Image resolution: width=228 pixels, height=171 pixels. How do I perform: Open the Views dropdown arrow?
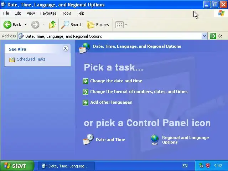[x=126, y=25]
